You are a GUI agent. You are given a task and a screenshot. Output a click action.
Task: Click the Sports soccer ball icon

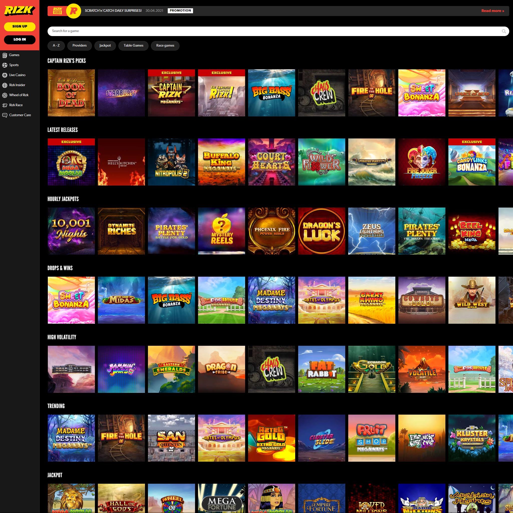tap(5, 65)
